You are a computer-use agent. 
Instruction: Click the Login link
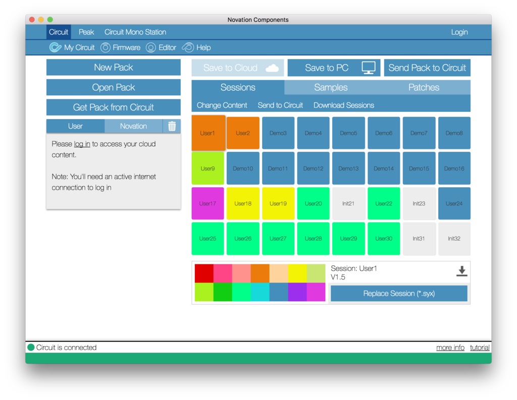[459, 32]
